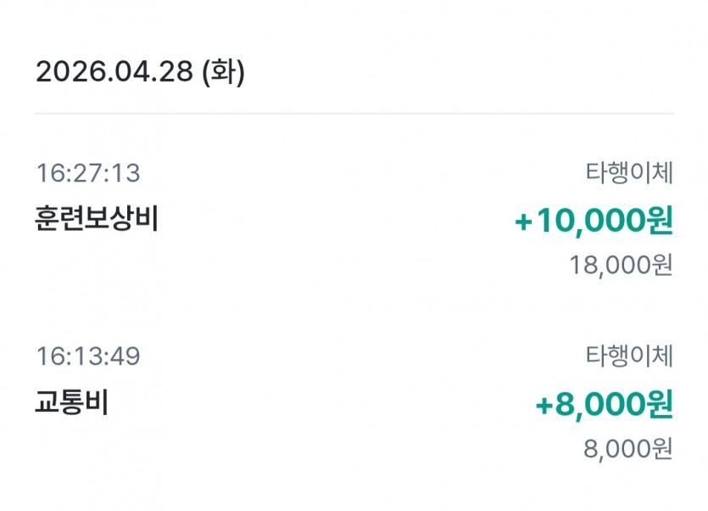Click the green +8,000원 deposit amount
708x511 pixels.
[604, 405]
